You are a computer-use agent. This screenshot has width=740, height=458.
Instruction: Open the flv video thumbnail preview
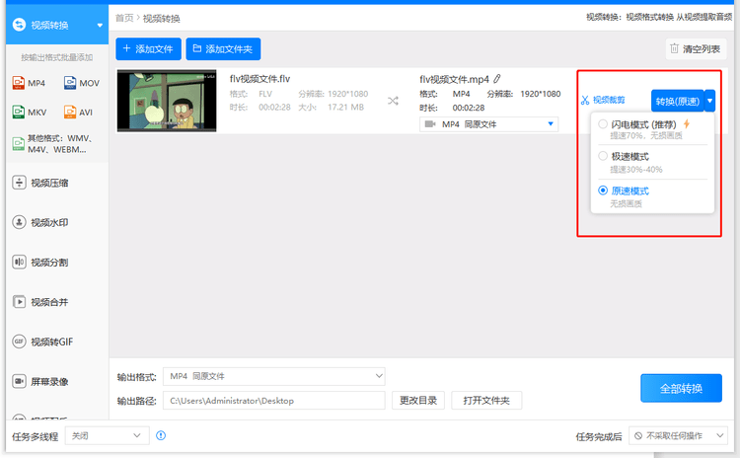click(x=167, y=101)
